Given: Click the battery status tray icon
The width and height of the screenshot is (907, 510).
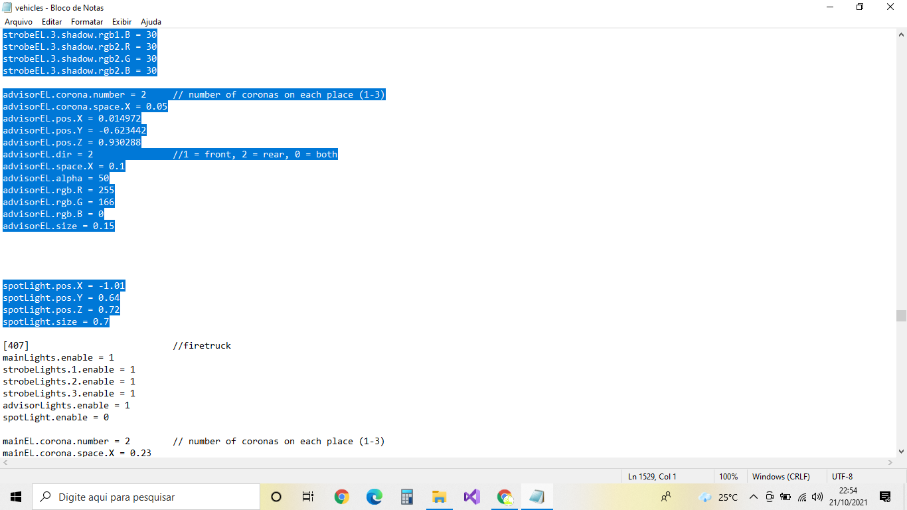Looking at the screenshot, I should click(x=785, y=497).
